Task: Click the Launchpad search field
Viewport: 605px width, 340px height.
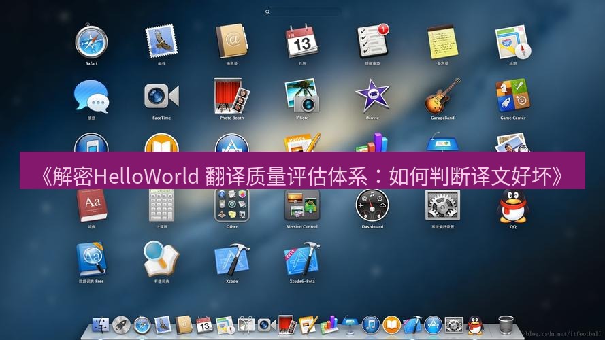Action: (x=303, y=12)
